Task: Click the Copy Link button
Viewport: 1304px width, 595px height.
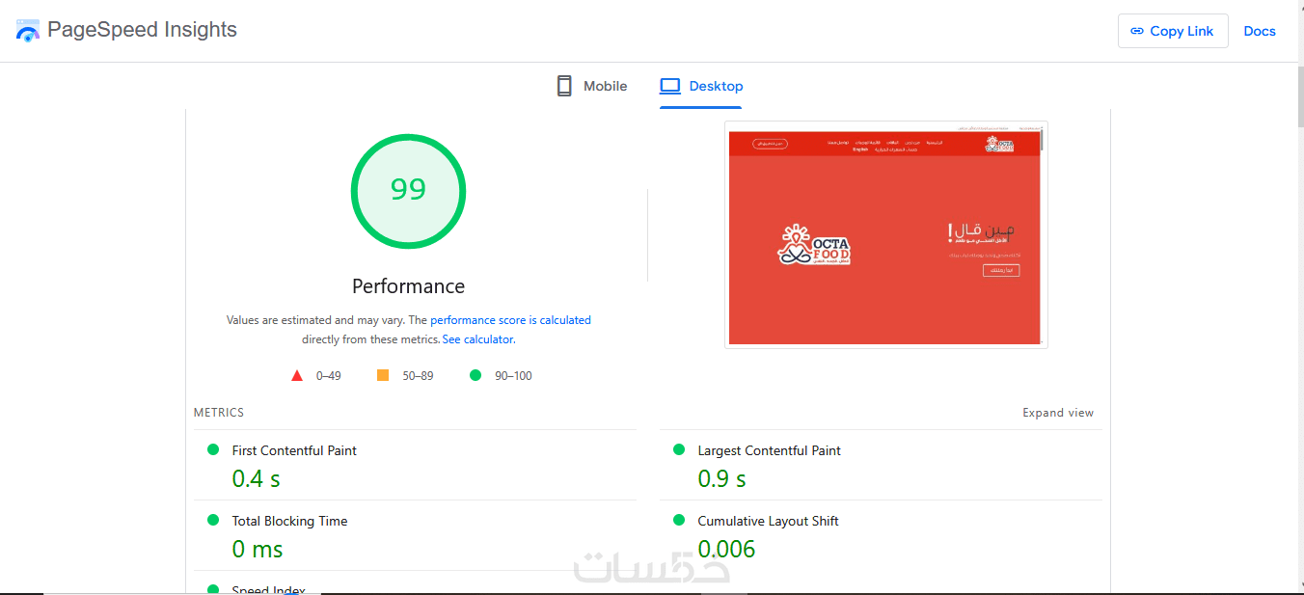Action: pyautogui.click(x=1173, y=31)
